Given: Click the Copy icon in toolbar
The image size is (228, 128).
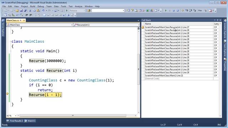Looking at the screenshot, I should coord(34,11).
